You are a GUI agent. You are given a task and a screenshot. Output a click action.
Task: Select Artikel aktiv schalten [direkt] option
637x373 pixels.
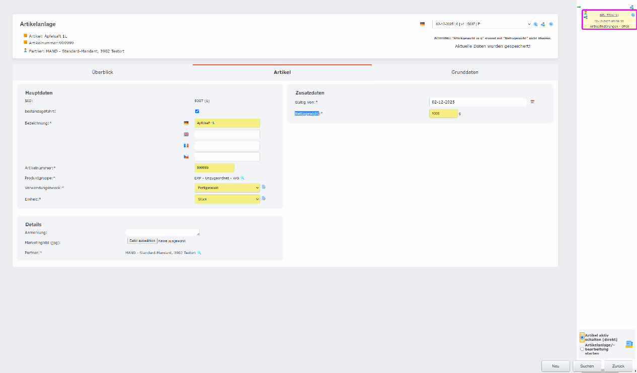tap(582, 337)
